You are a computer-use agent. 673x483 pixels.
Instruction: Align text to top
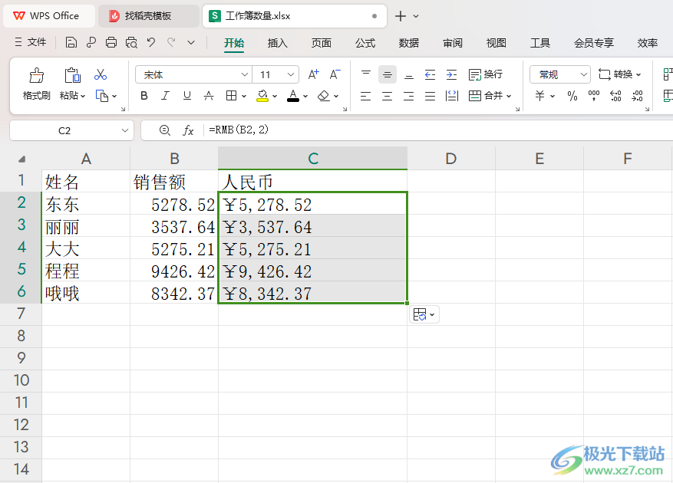tap(366, 74)
